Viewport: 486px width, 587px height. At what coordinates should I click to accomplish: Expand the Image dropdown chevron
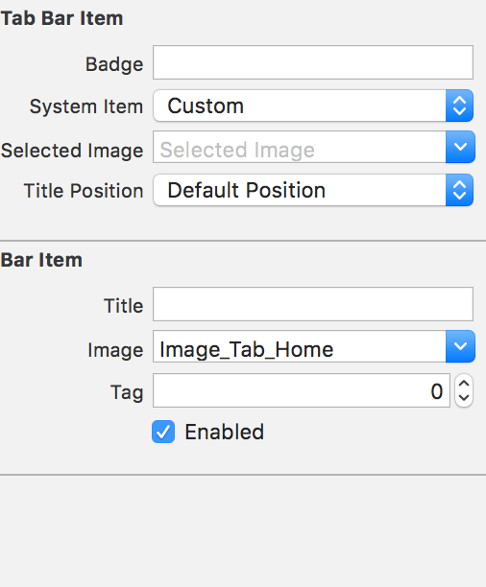click(x=460, y=346)
